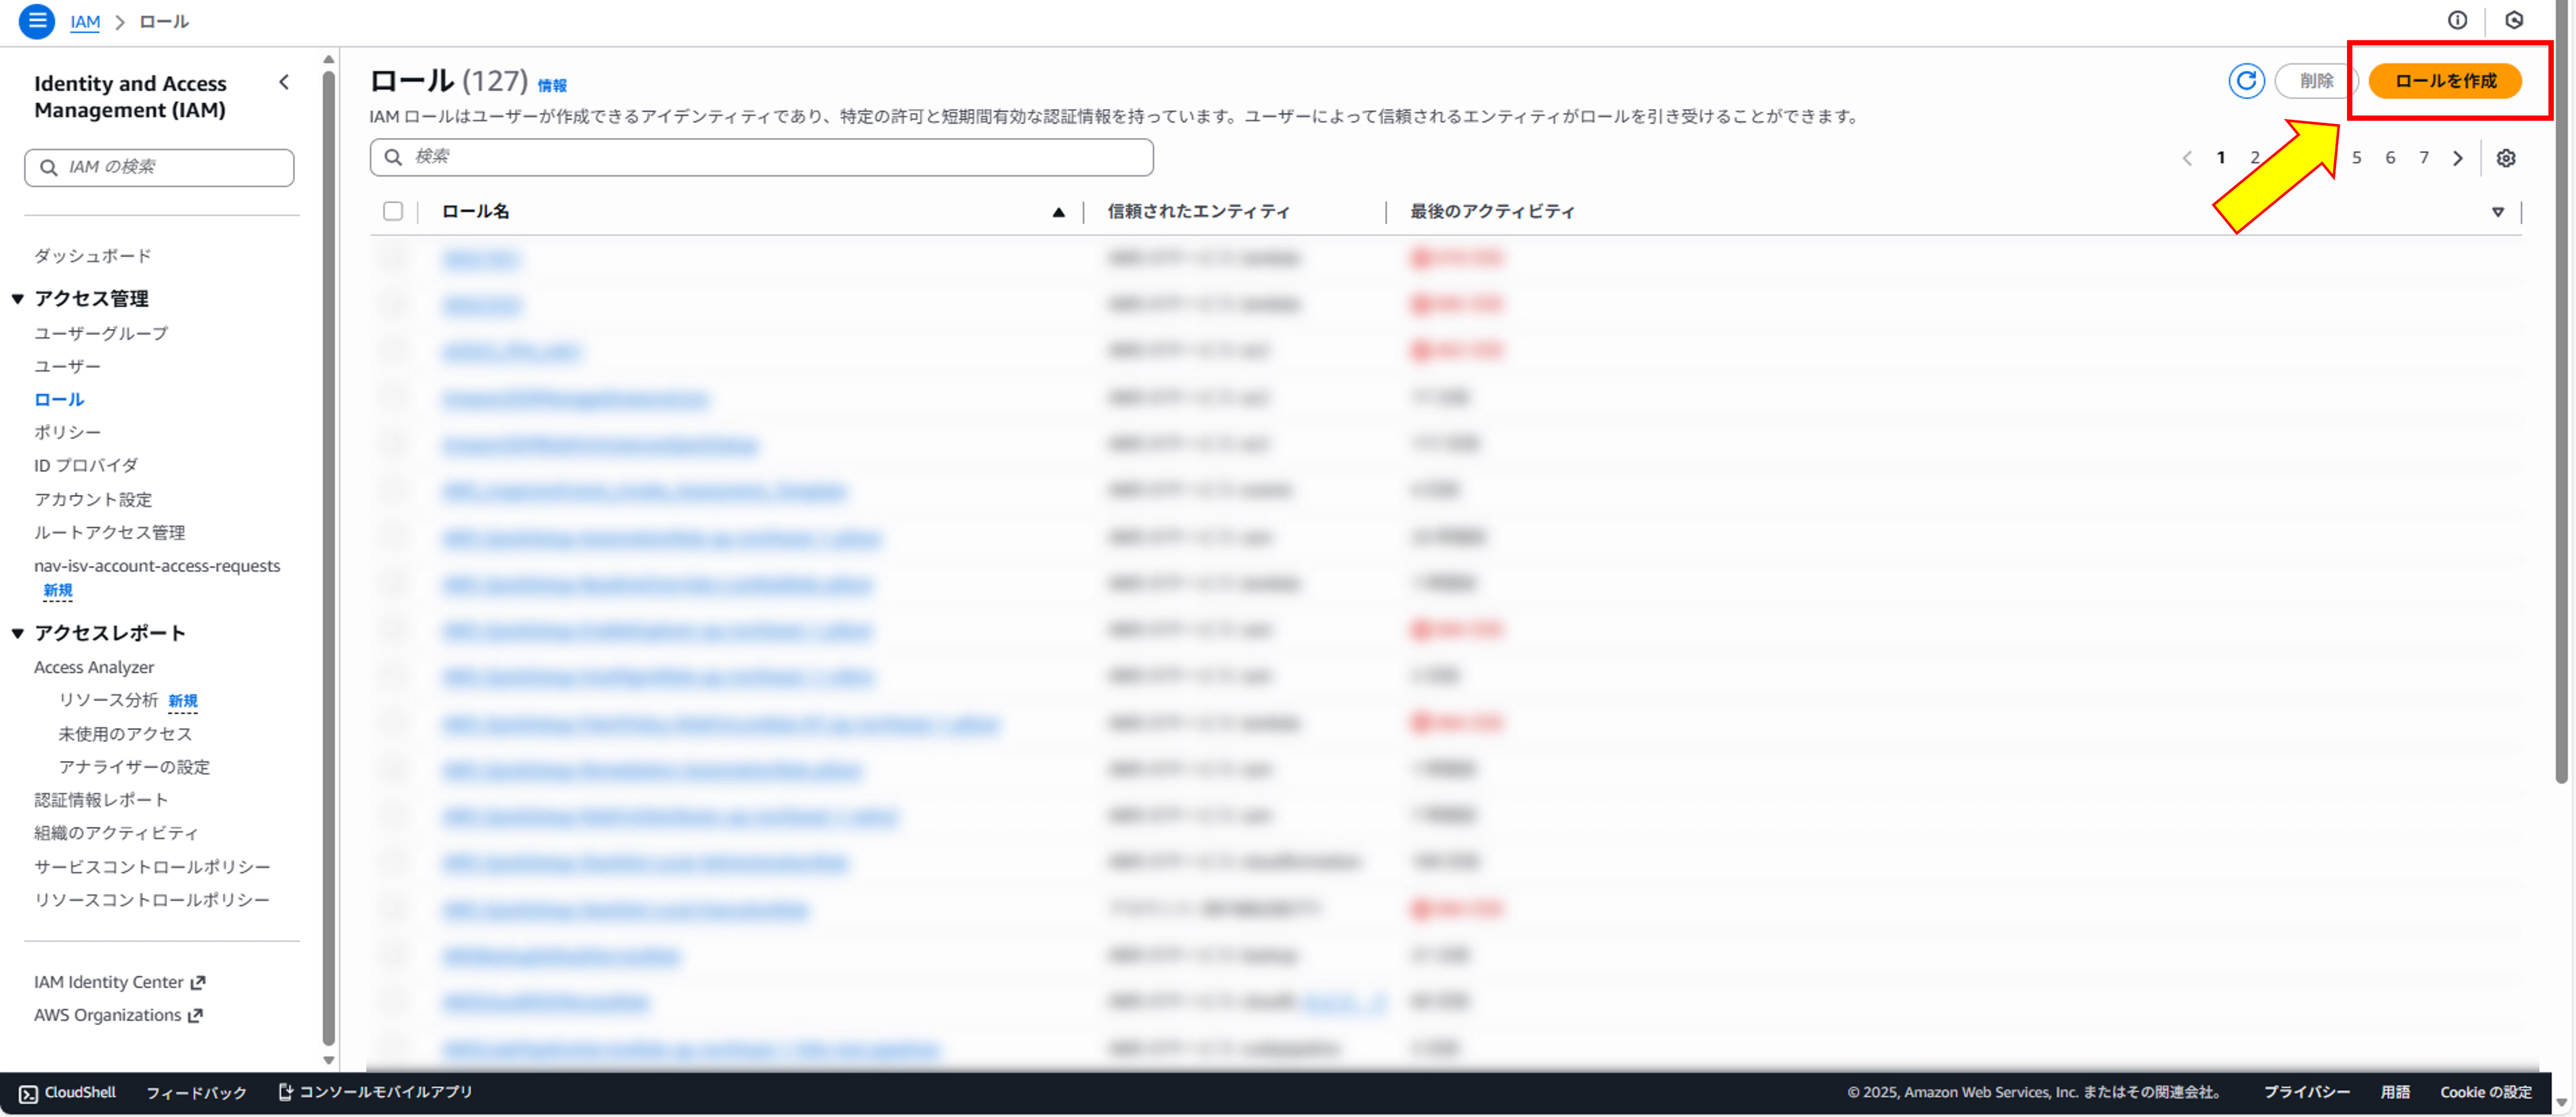This screenshot has width=2576, height=1117.
Task: Click the sidebar vertical scrollbar
Action: [x=329, y=558]
